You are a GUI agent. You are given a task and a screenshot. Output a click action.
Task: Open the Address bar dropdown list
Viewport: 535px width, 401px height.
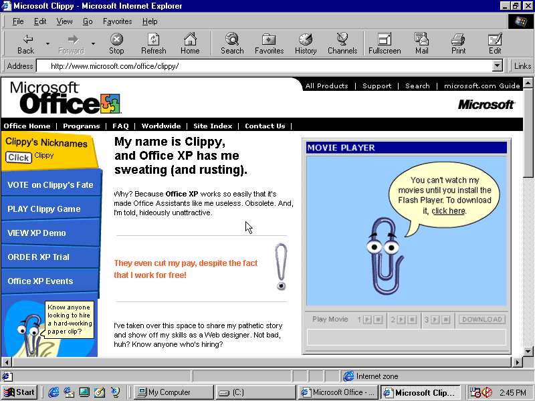(498, 65)
